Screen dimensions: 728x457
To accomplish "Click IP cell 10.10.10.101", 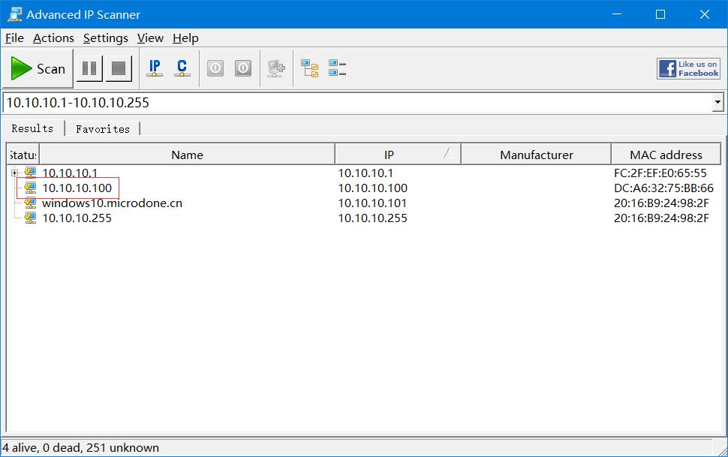I will tap(372, 203).
